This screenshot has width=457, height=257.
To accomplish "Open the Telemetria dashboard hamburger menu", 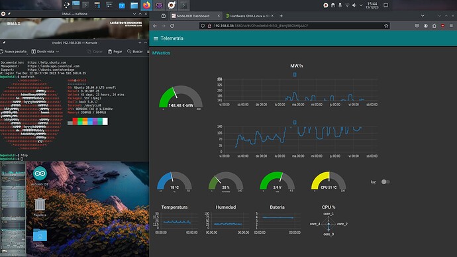I will (x=156, y=38).
